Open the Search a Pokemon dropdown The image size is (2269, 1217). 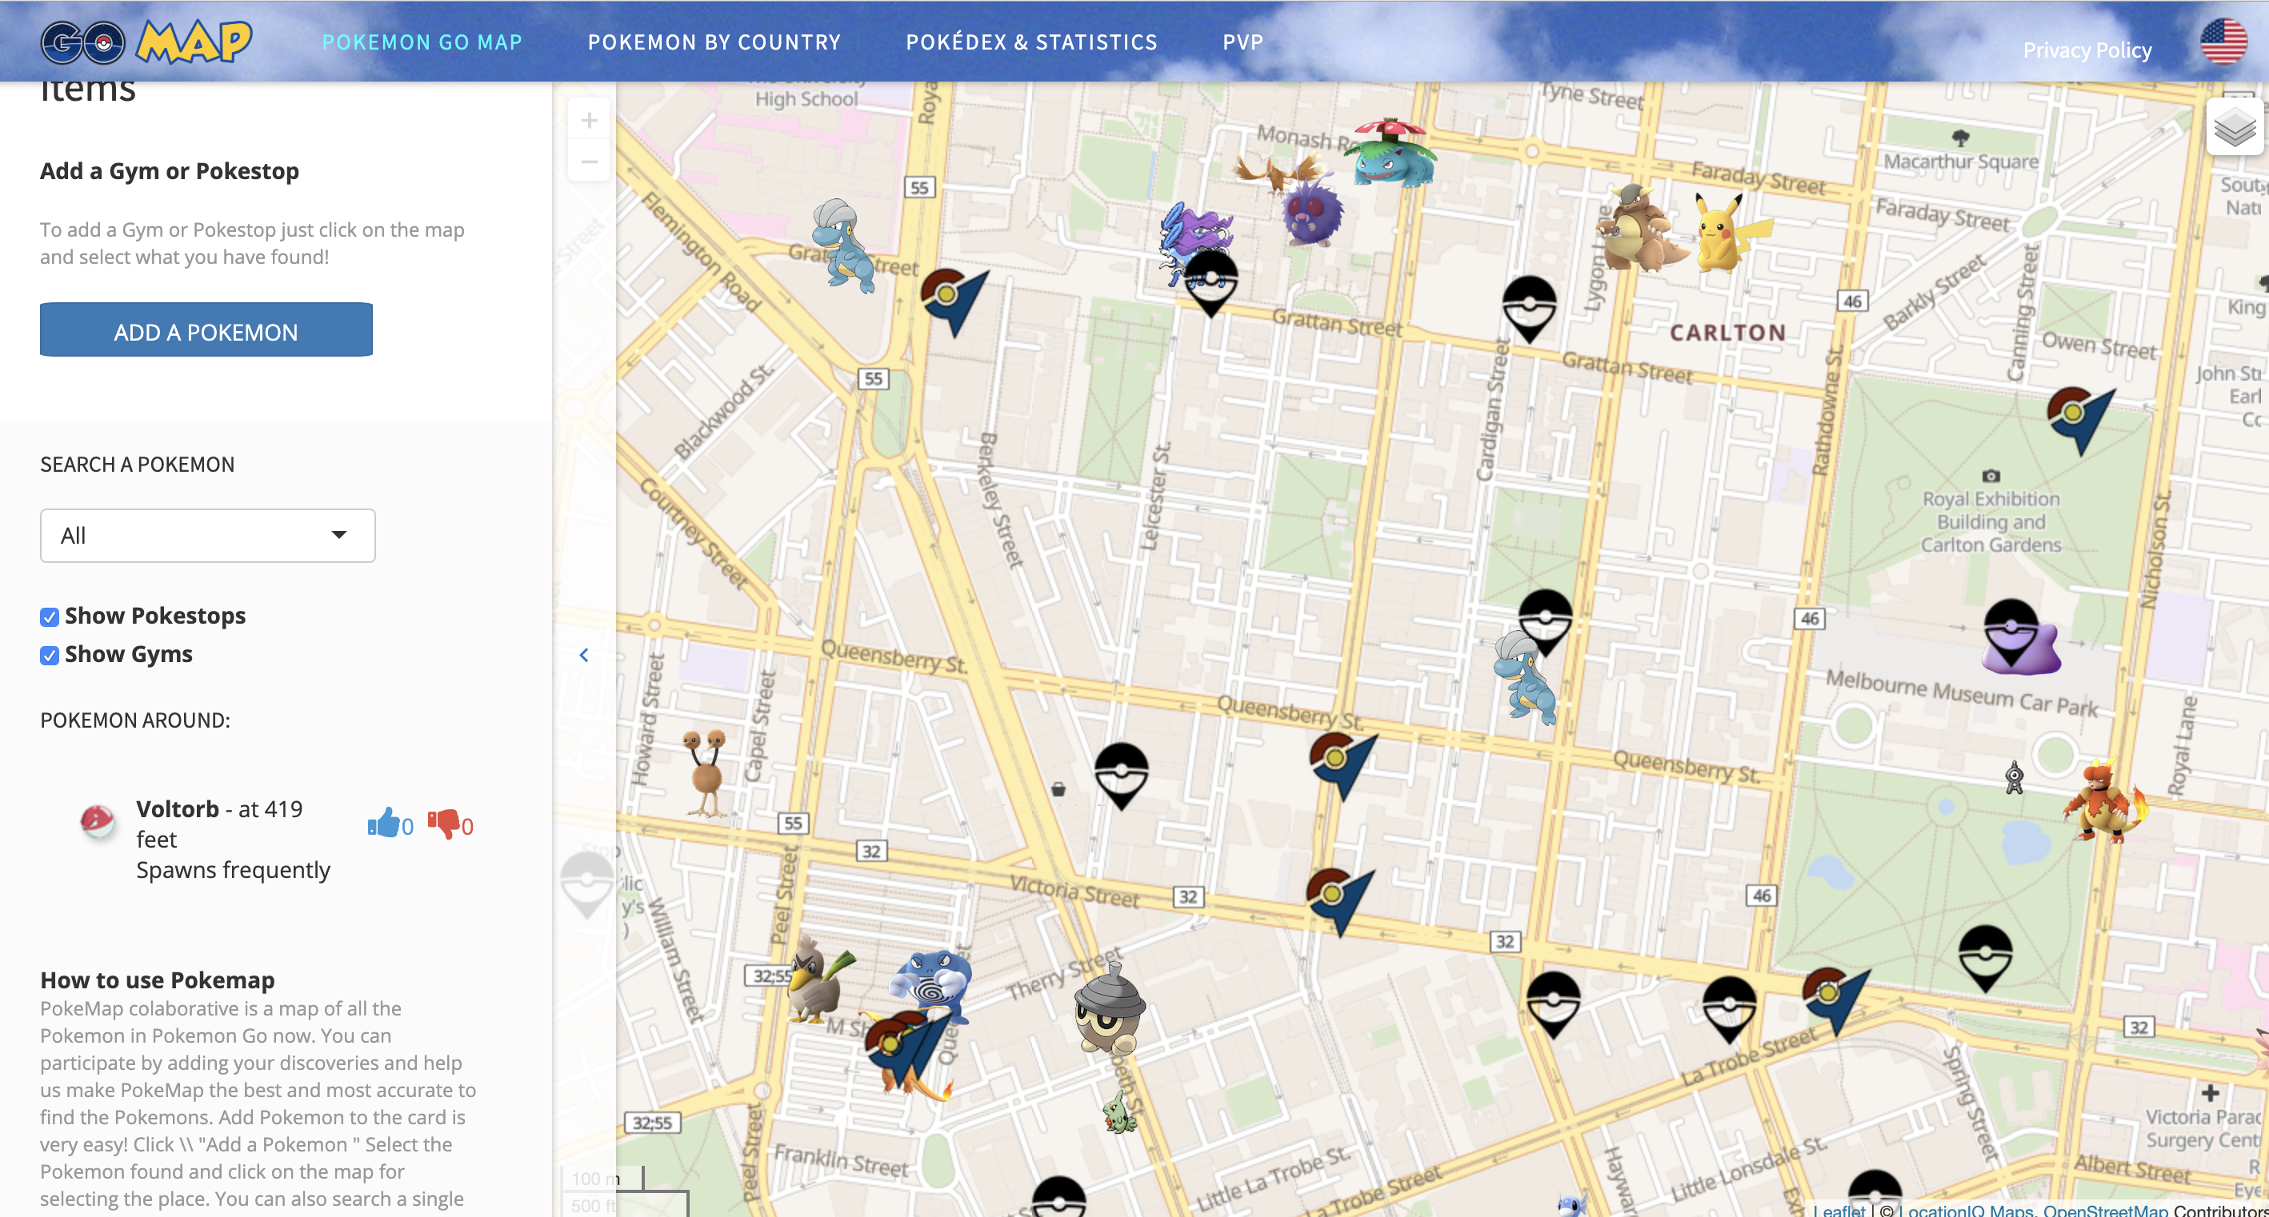208,536
